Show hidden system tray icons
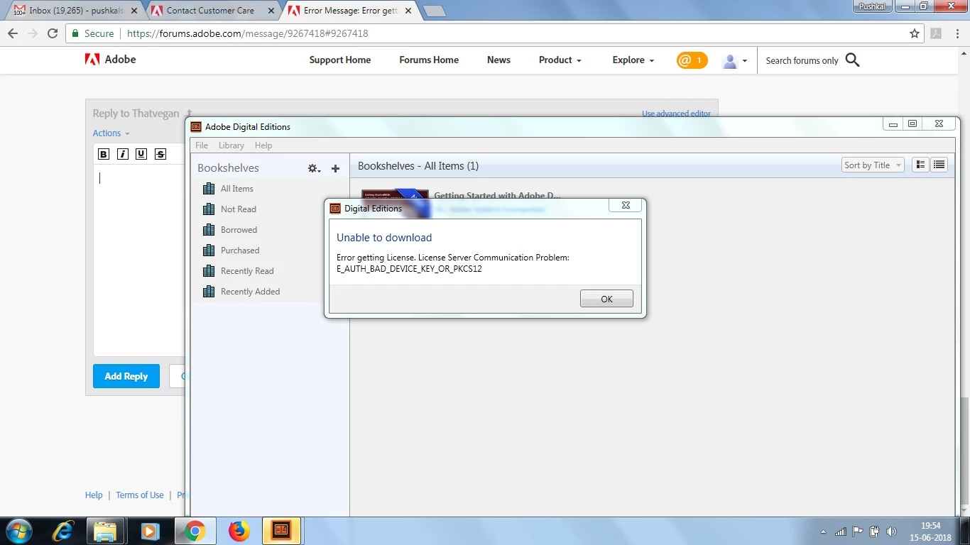The height and width of the screenshot is (545, 970). coord(824,532)
